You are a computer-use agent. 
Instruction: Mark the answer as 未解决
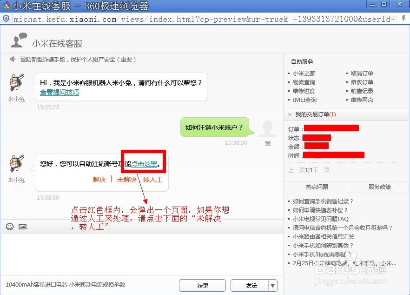(x=127, y=180)
